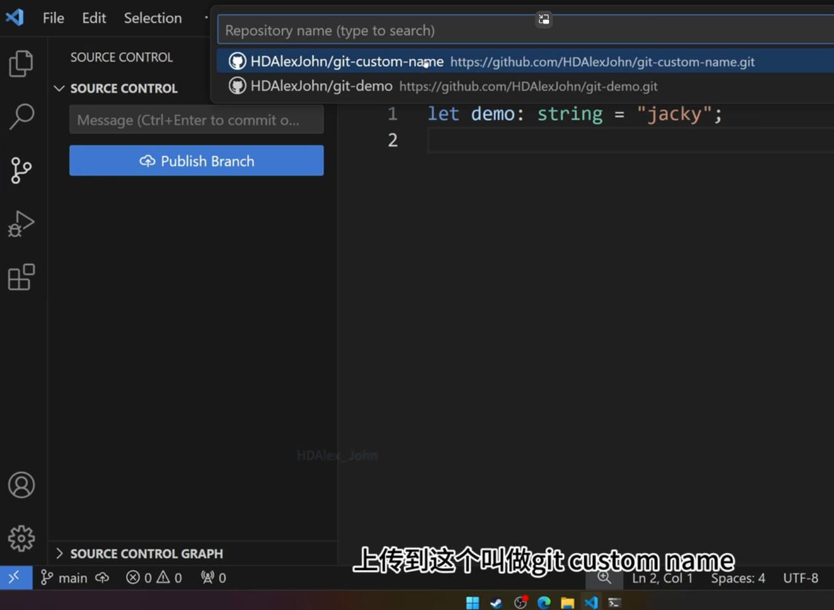The height and width of the screenshot is (610, 834).
Task: Open the Selection menu
Action: [153, 18]
